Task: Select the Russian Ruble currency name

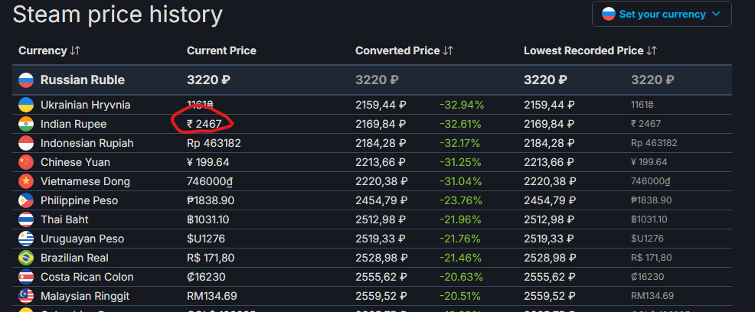Action: [x=83, y=80]
